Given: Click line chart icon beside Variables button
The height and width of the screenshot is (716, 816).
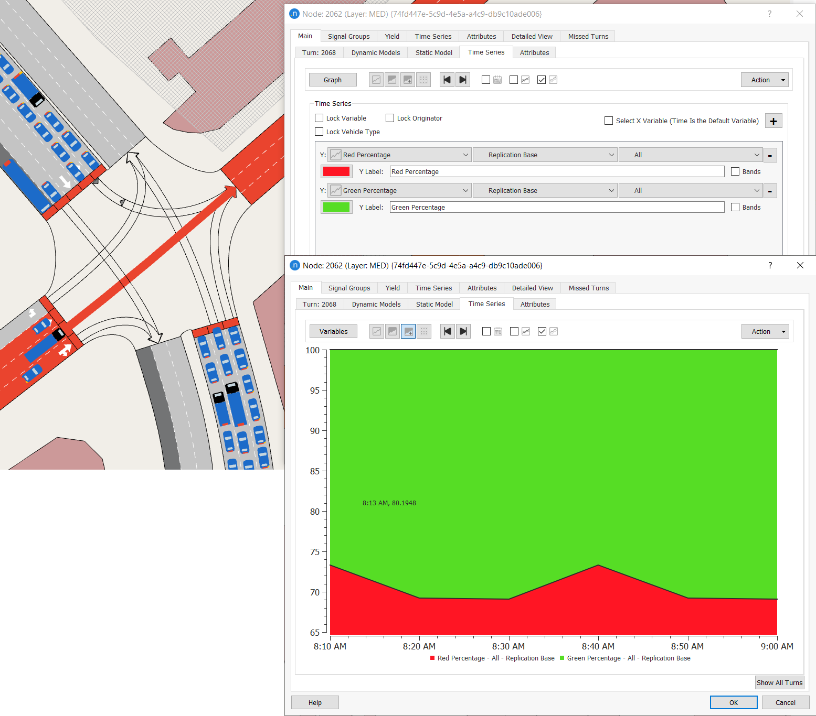Looking at the screenshot, I should pos(376,331).
